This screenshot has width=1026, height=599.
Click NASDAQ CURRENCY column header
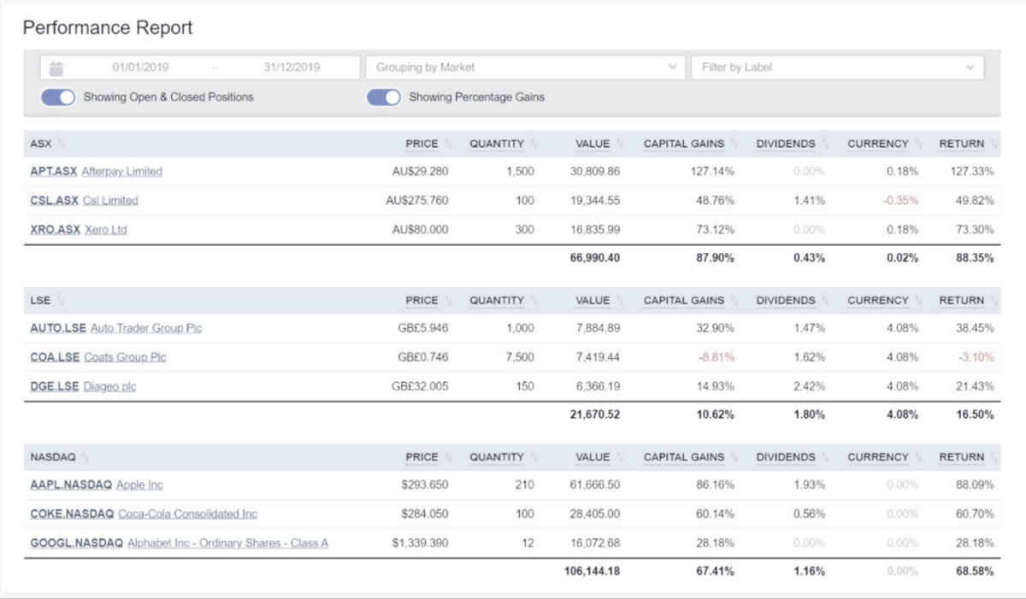coord(877,458)
